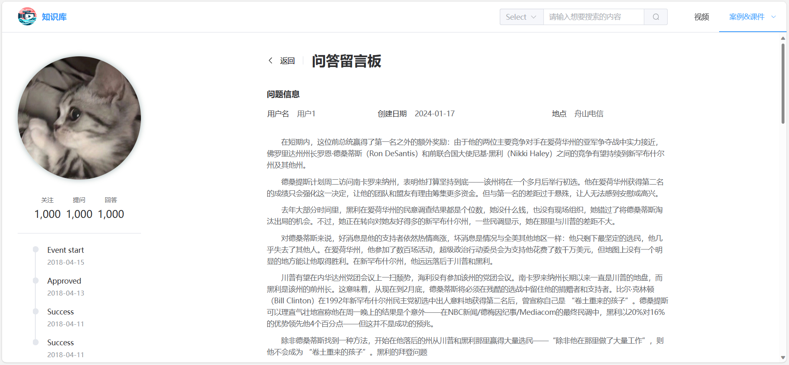
Task: Expand the 案例&课件 menu arrow
Action: (x=773, y=17)
